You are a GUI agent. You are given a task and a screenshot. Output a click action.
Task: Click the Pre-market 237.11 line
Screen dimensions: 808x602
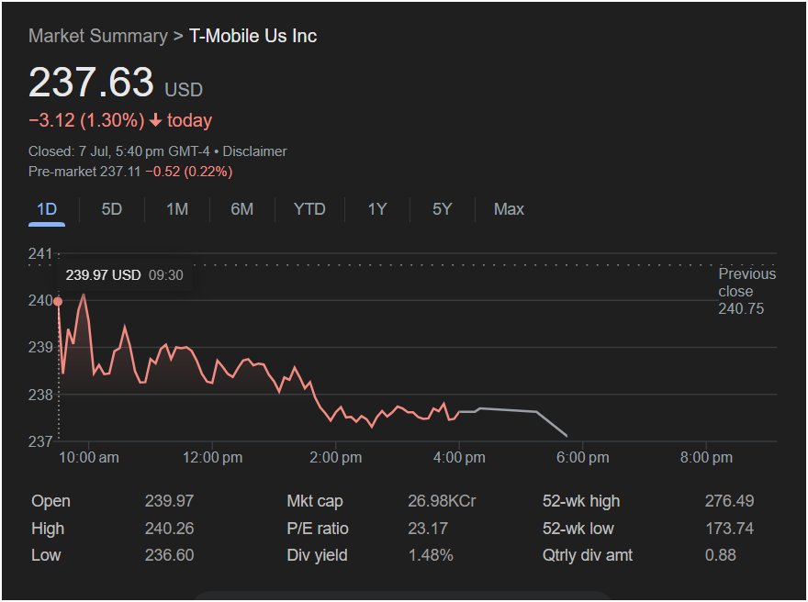click(x=130, y=172)
